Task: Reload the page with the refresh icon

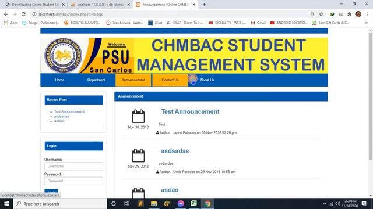Action: [23, 14]
